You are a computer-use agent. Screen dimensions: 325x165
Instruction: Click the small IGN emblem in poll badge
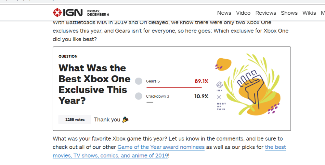click(x=219, y=85)
